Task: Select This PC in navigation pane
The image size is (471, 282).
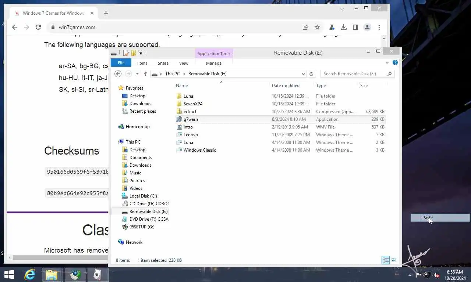Action: [133, 142]
